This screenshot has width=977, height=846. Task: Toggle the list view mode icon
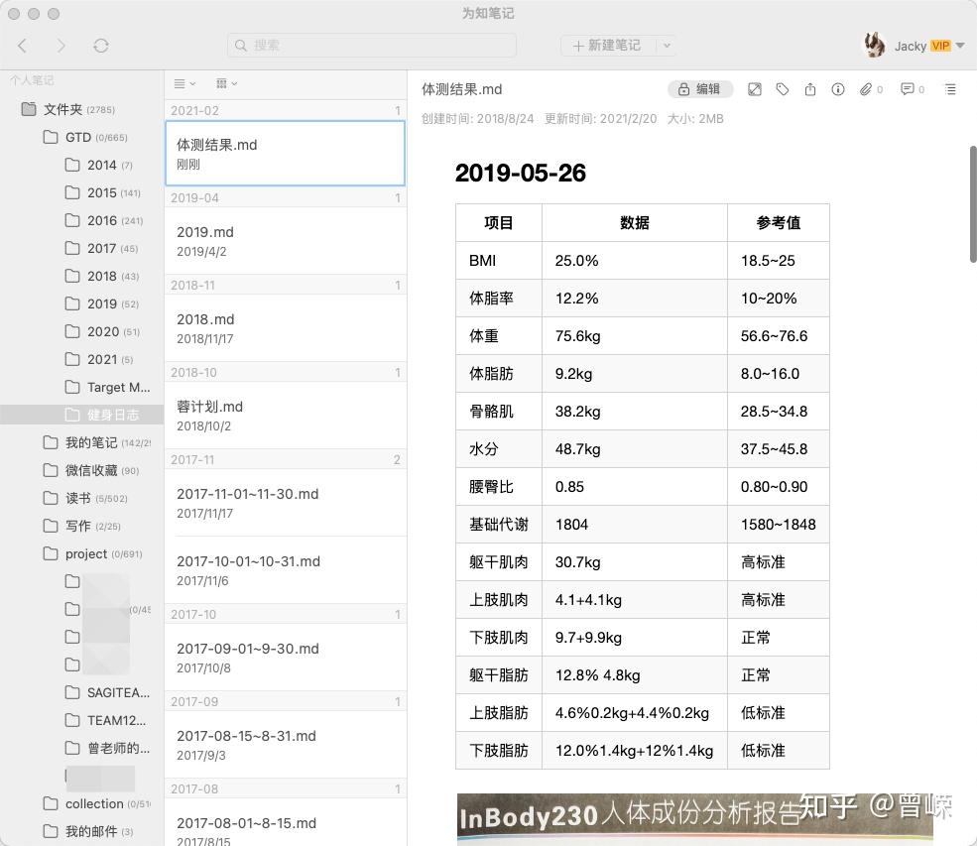click(182, 83)
